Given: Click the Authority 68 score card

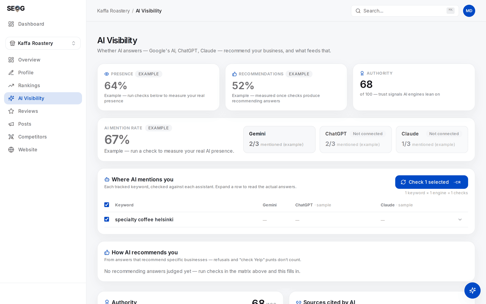Looking at the screenshot, I should pyautogui.click(x=414, y=87).
